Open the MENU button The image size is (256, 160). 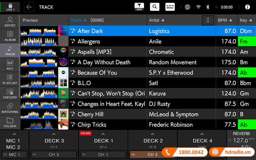point(170,7)
